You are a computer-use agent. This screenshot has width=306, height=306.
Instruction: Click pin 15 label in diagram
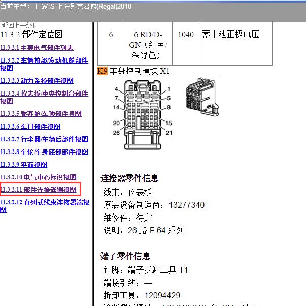[x=169, y=123]
